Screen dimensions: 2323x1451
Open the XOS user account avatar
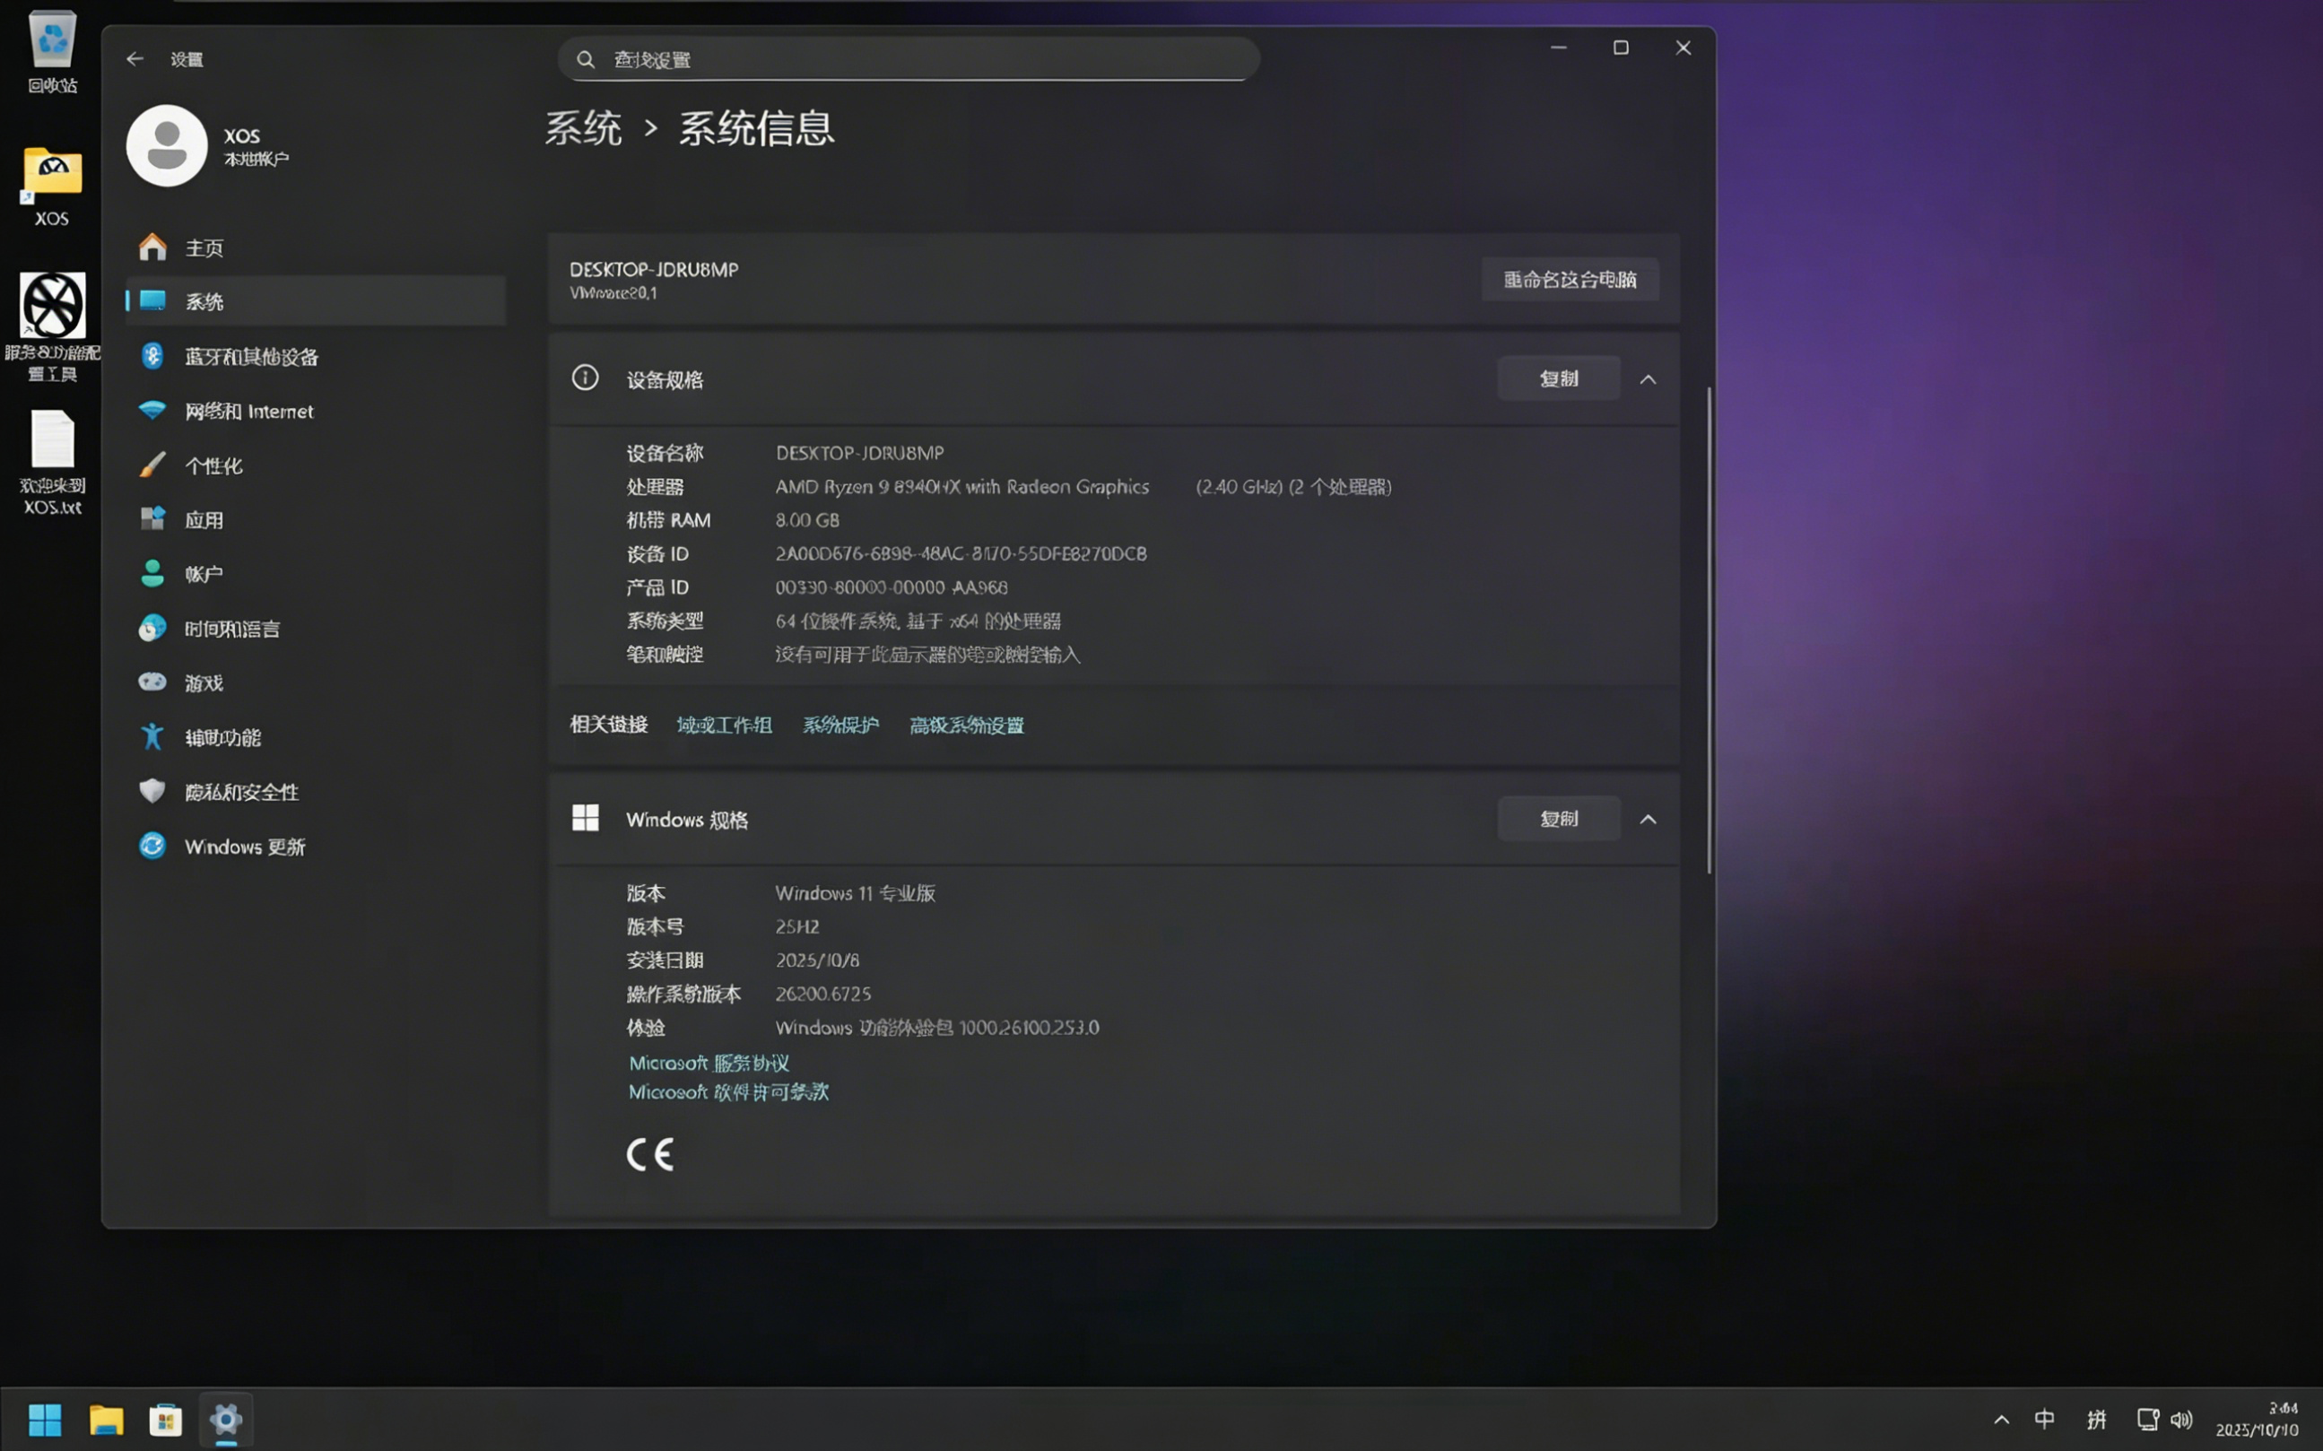click(167, 146)
